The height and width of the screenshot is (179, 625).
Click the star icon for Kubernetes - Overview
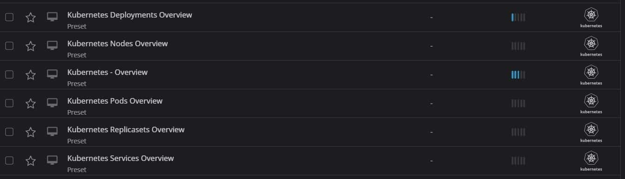point(31,75)
